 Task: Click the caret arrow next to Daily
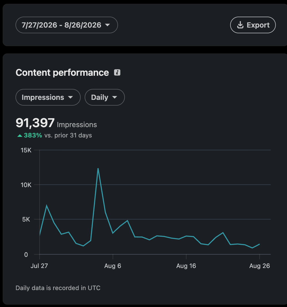(115, 97)
